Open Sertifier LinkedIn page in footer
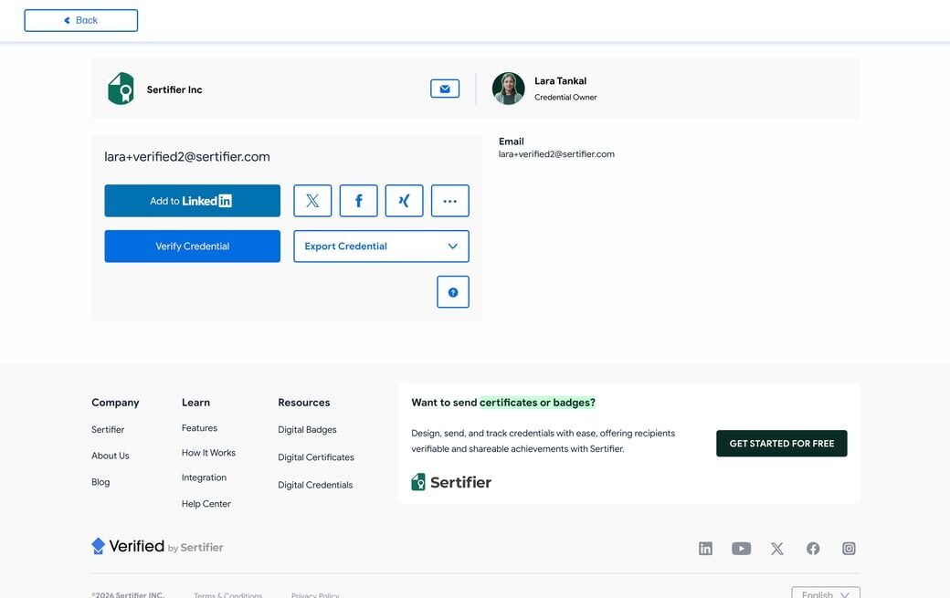The width and height of the screenshot is (950, 598). coord(705,549)
